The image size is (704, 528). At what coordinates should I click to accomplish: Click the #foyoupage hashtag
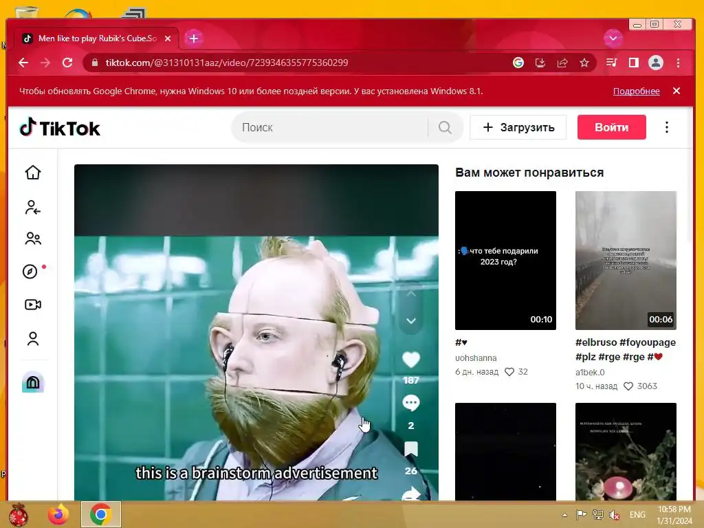point(648,342)
